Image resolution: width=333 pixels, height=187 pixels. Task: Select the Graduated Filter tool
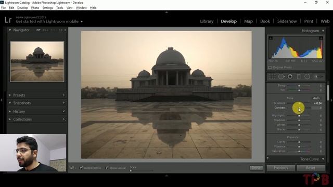coord(298,76)
